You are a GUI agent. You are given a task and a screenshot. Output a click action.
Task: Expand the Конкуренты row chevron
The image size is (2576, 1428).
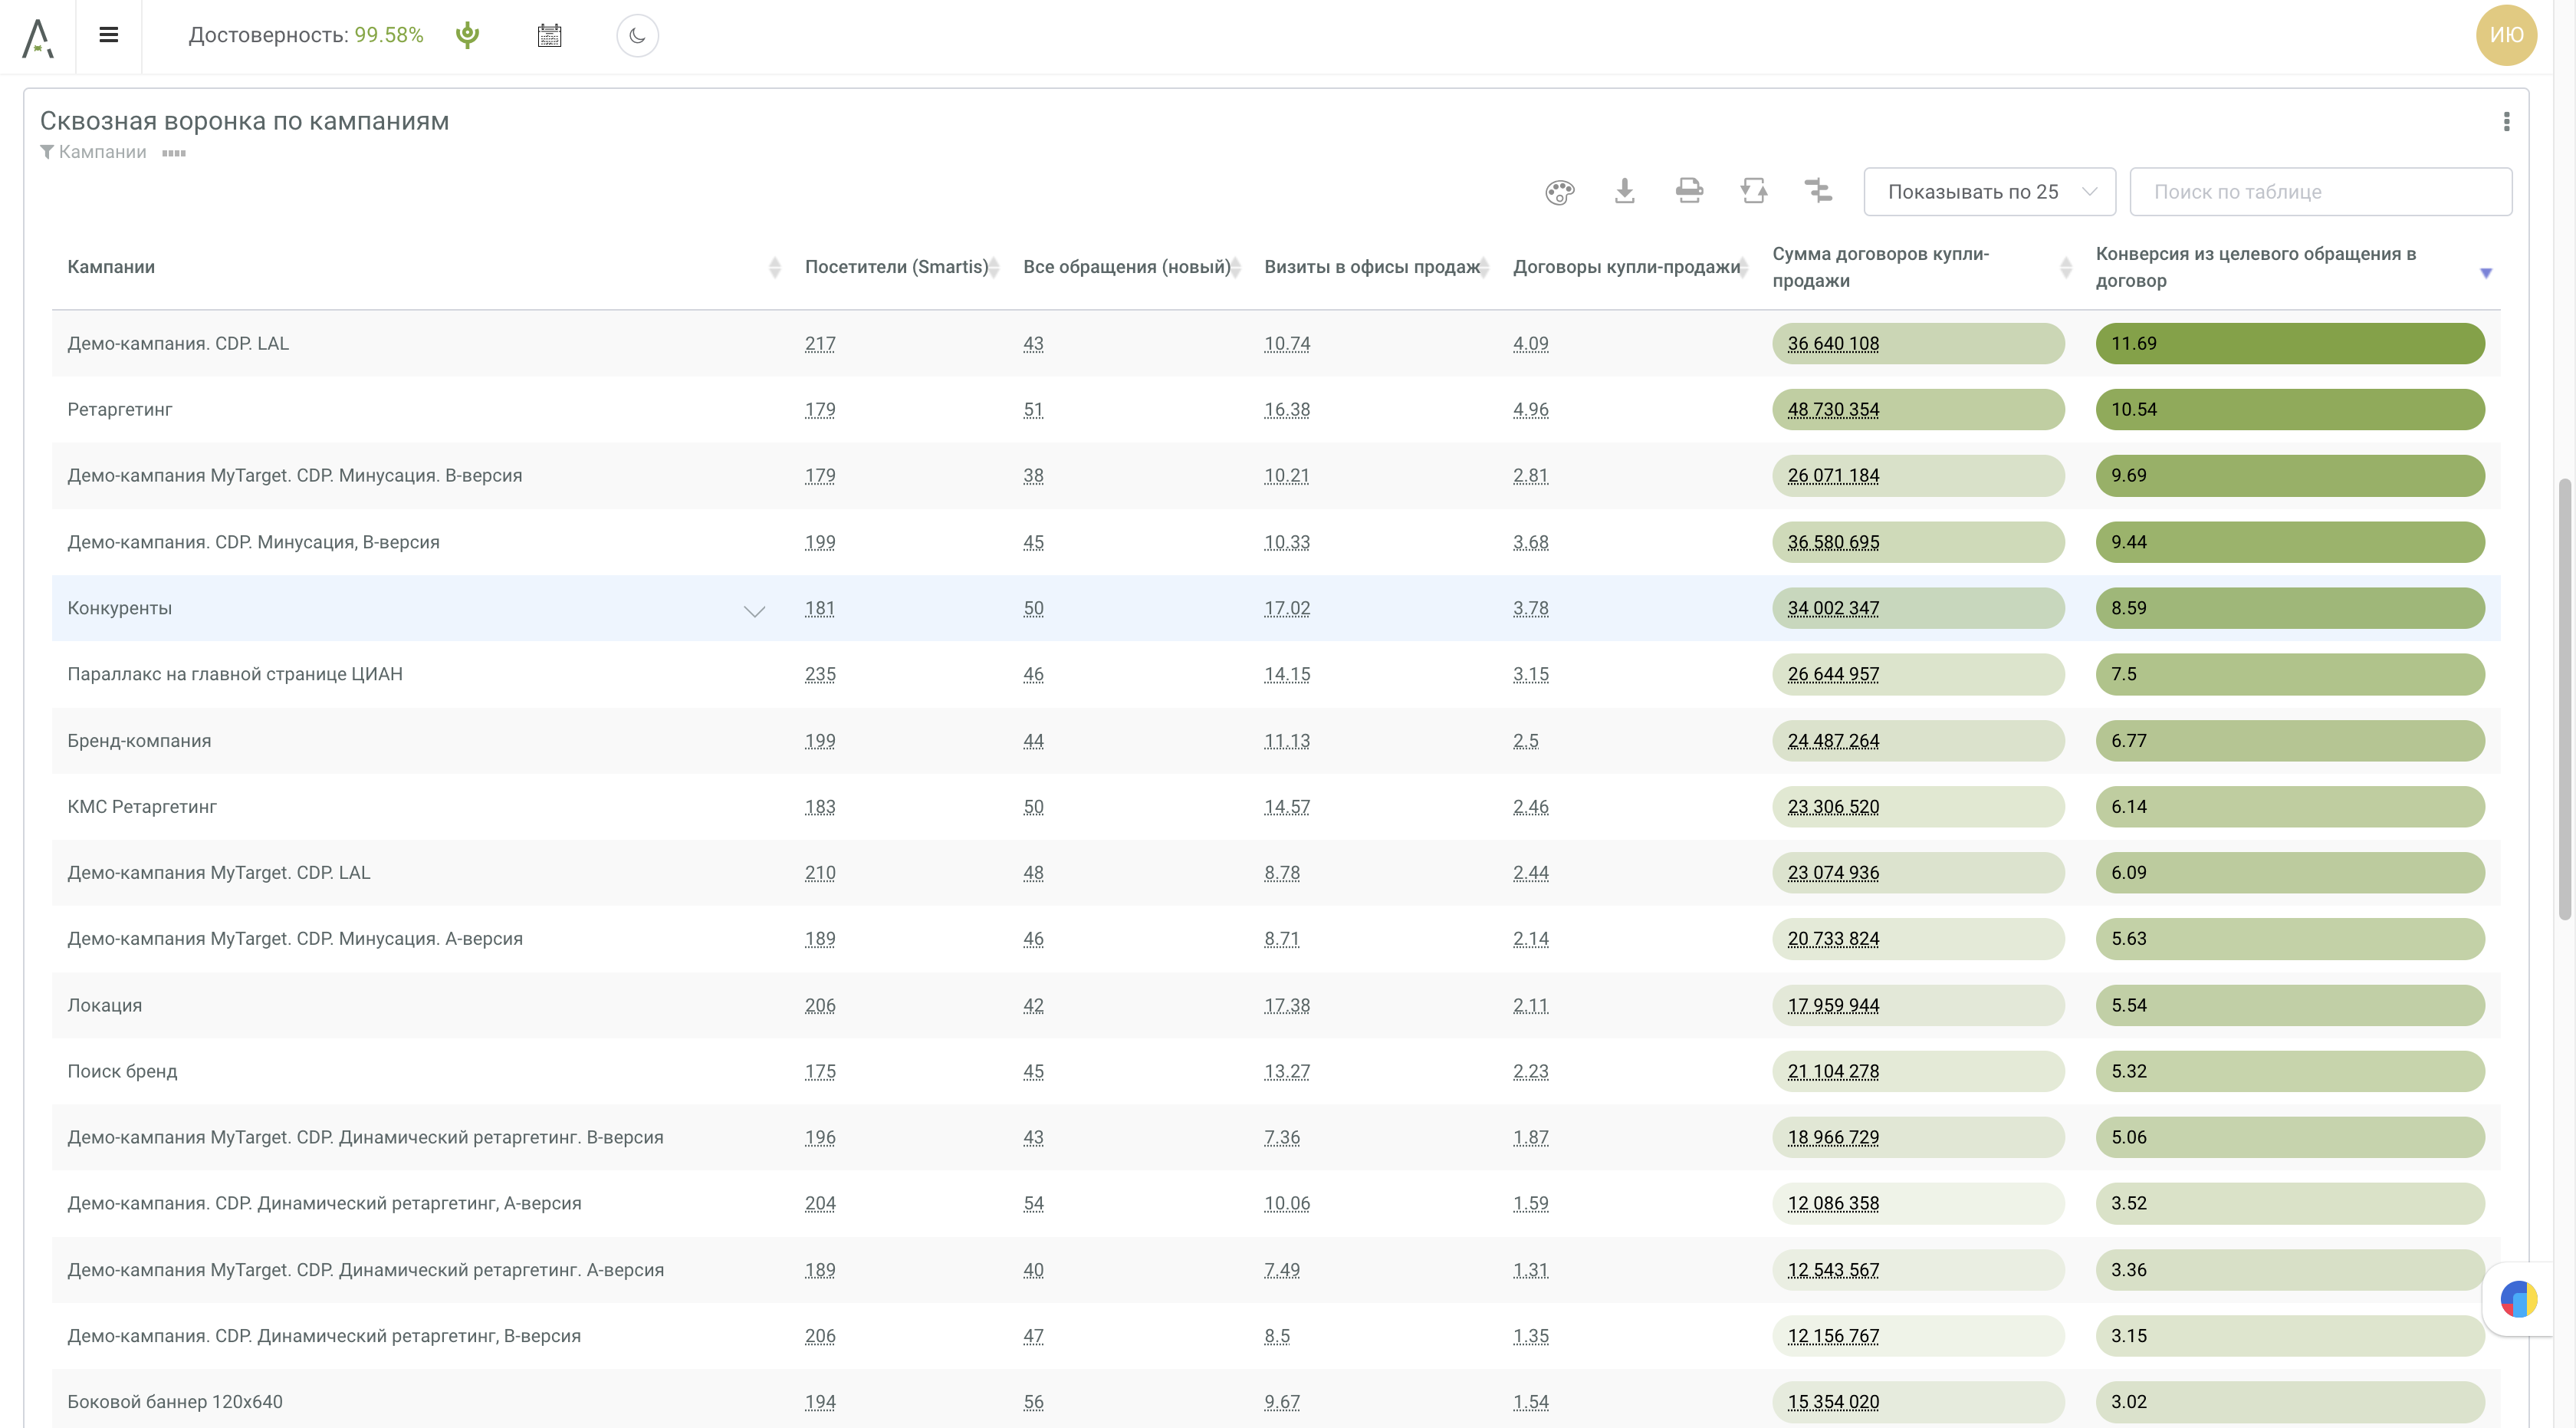pos(754,610)
